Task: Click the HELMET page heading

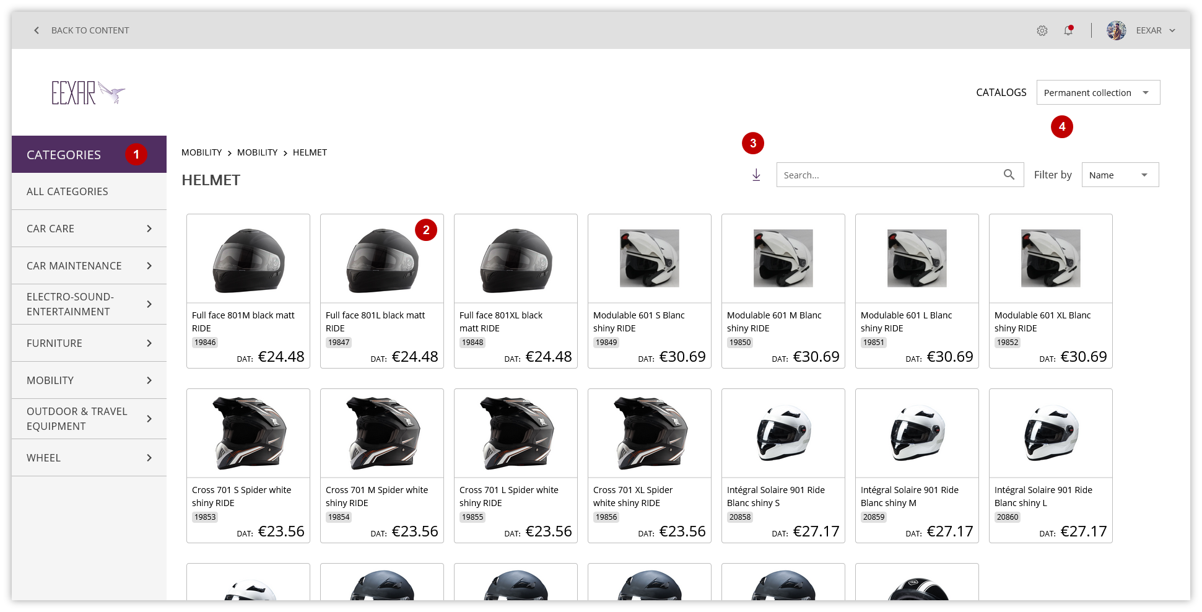Action: [x=211, y=180]
